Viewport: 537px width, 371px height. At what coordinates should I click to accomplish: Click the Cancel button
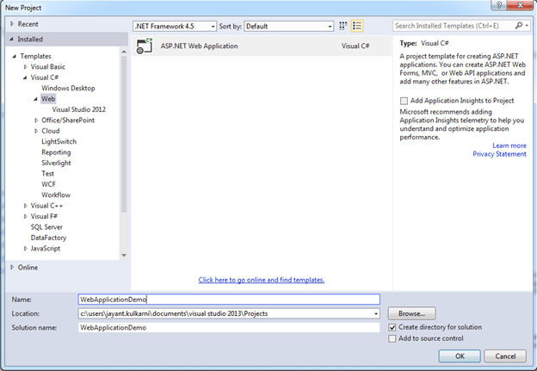pyautogui.click(x=505, y=356)
